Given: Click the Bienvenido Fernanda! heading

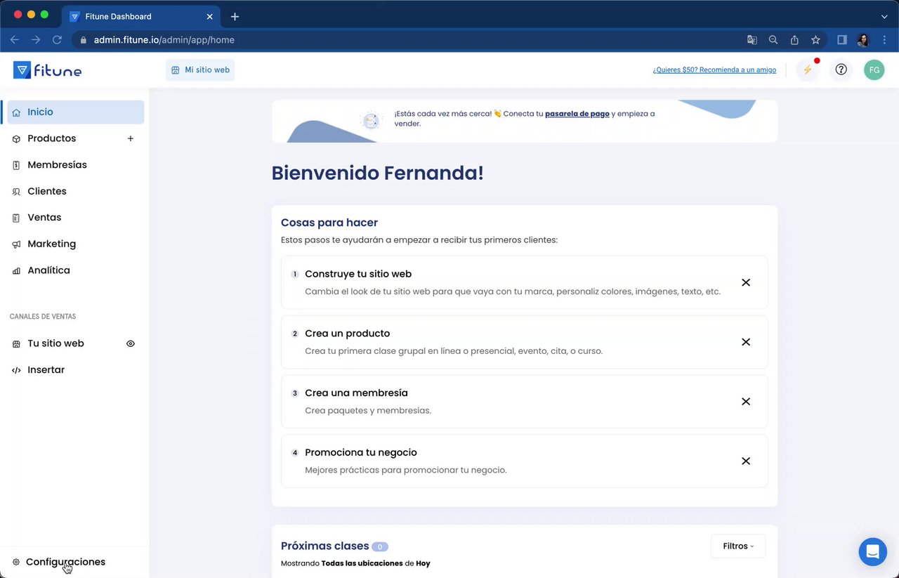Looking at the screenshot, I should (x=377, y=173).
